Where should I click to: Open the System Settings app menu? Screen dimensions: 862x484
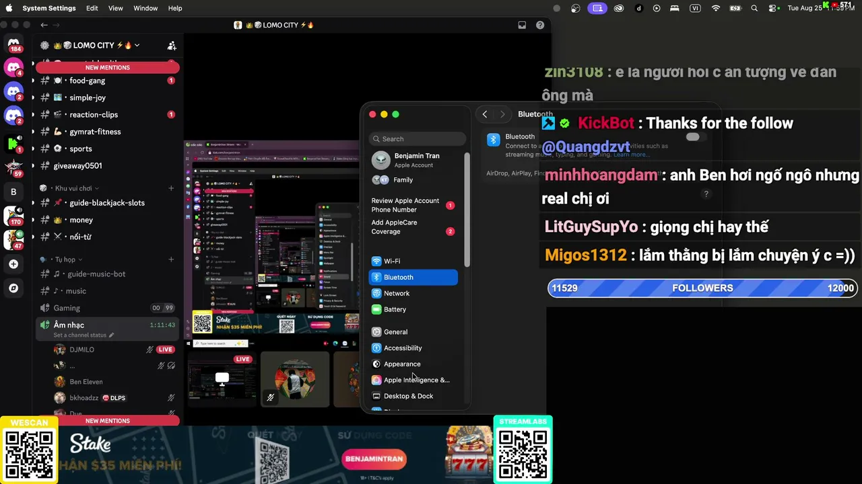pos(49,8)
